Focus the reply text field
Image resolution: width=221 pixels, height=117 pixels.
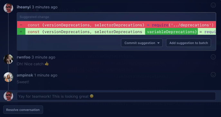(x=116, y=96)
